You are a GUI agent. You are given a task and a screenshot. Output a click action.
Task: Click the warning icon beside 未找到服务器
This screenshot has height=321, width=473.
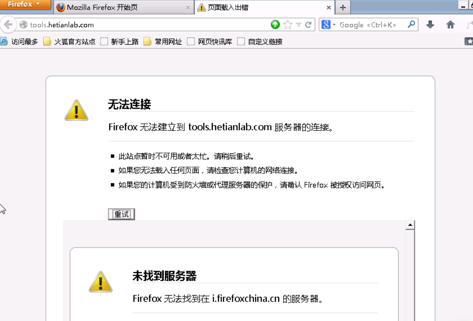tap(101, 282)
